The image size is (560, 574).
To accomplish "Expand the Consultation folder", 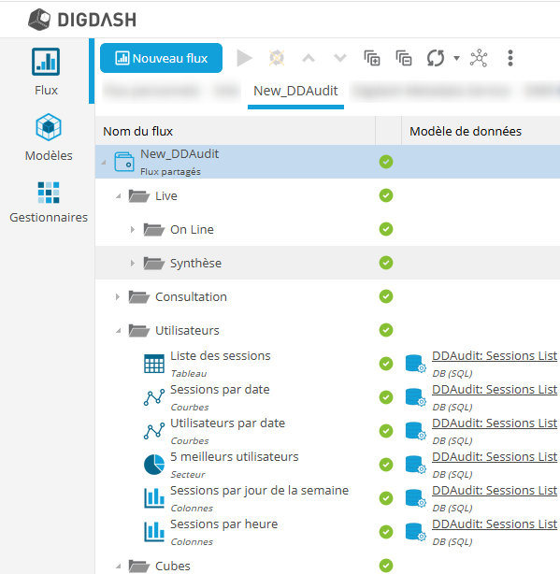I will (118, 297).
